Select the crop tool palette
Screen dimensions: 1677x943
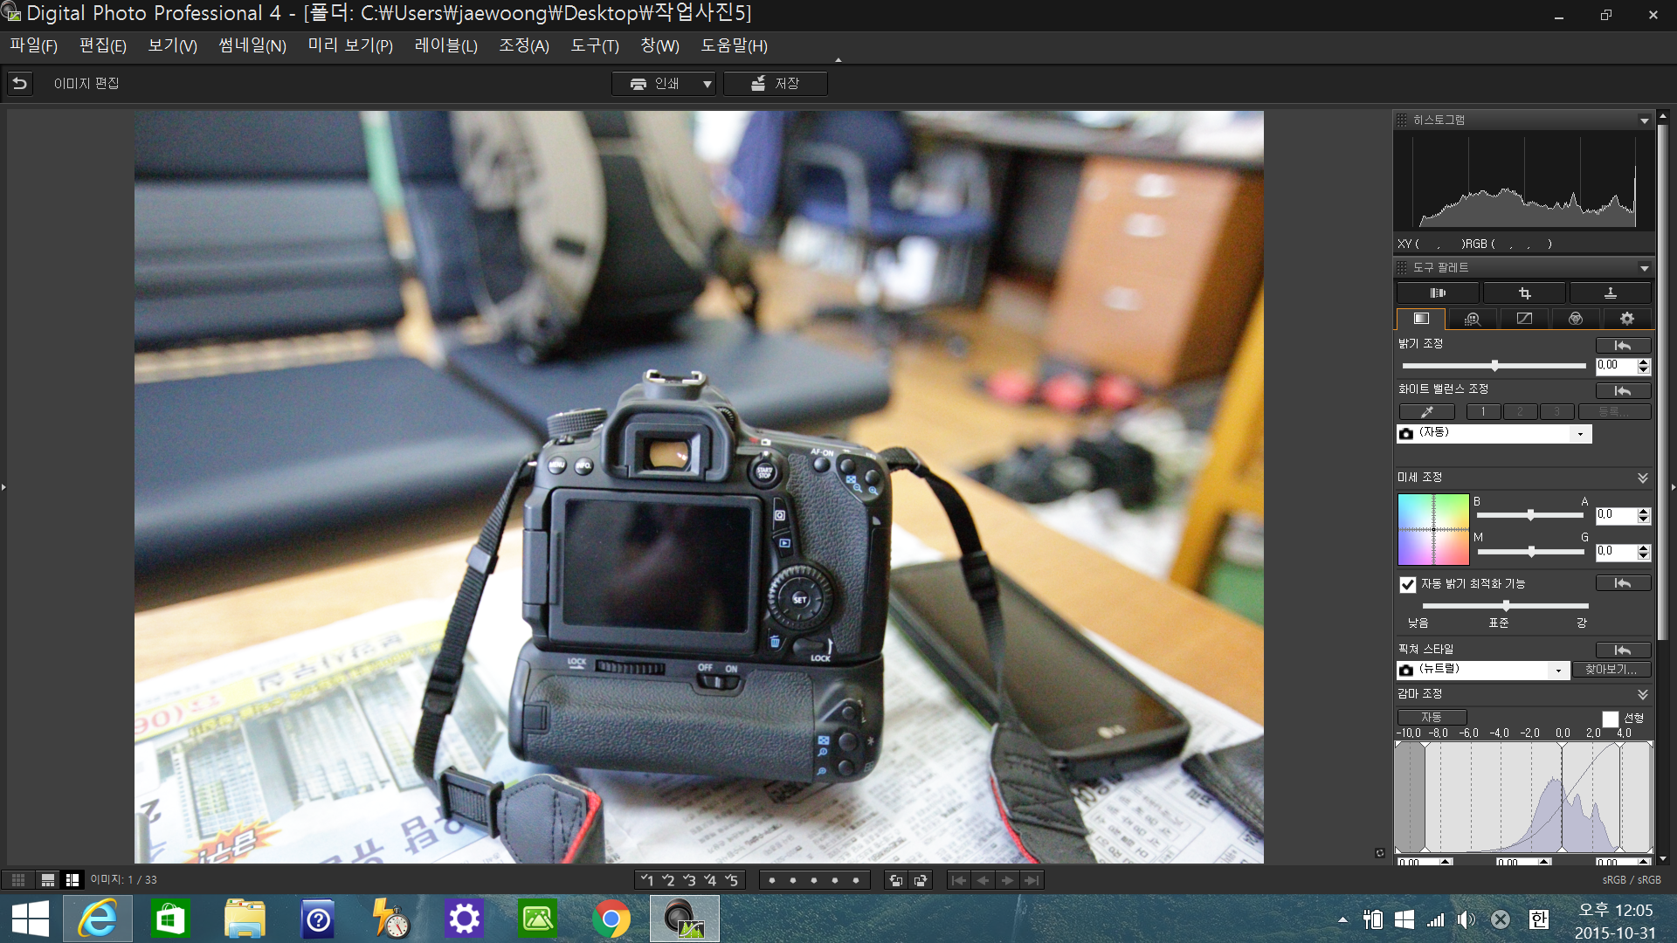click(1524, 293)
